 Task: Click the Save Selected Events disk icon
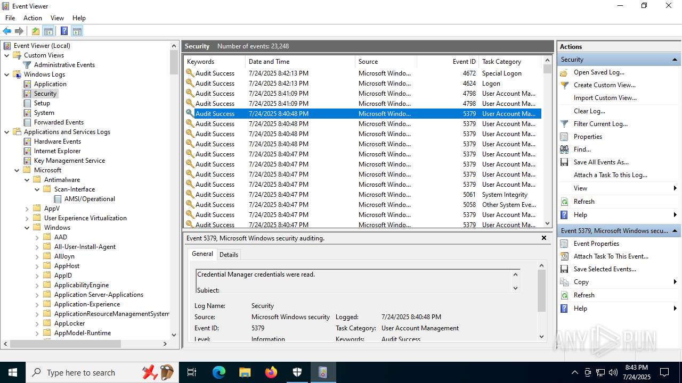[x=564, y=269]
